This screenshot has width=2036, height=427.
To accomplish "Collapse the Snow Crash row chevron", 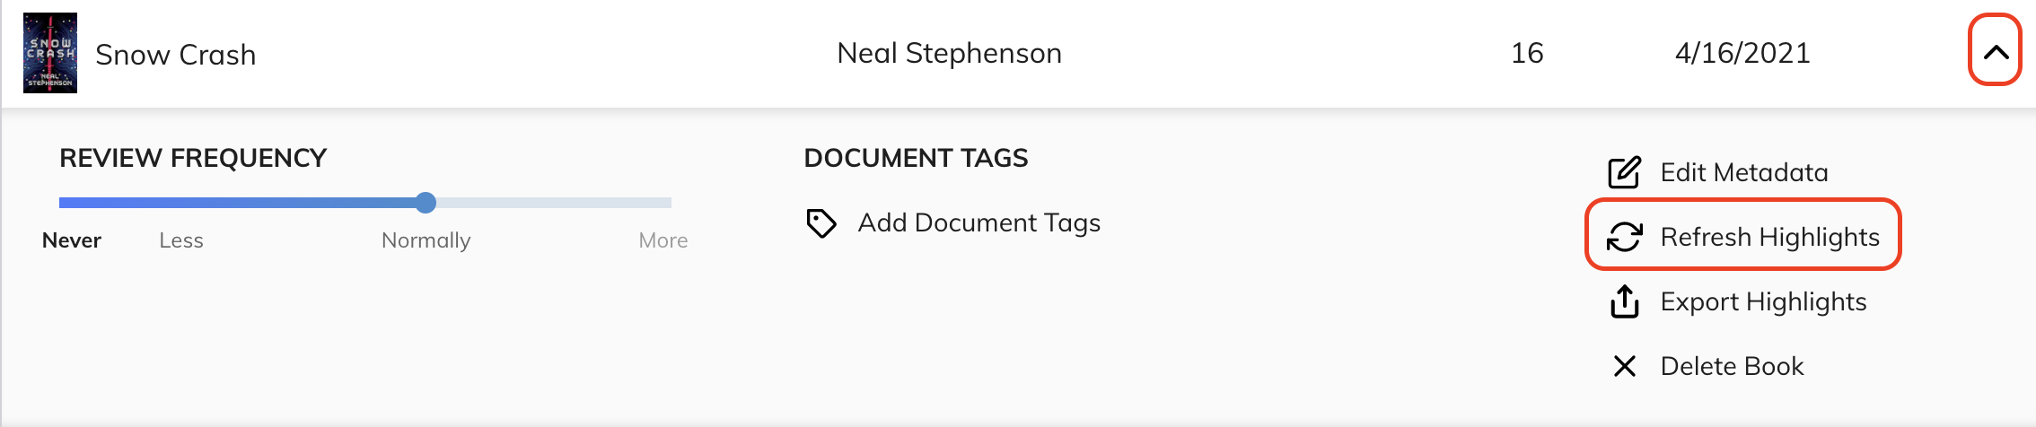I will [1996, 52].
